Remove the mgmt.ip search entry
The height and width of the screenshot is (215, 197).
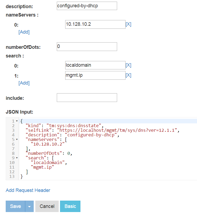(129, 75)
